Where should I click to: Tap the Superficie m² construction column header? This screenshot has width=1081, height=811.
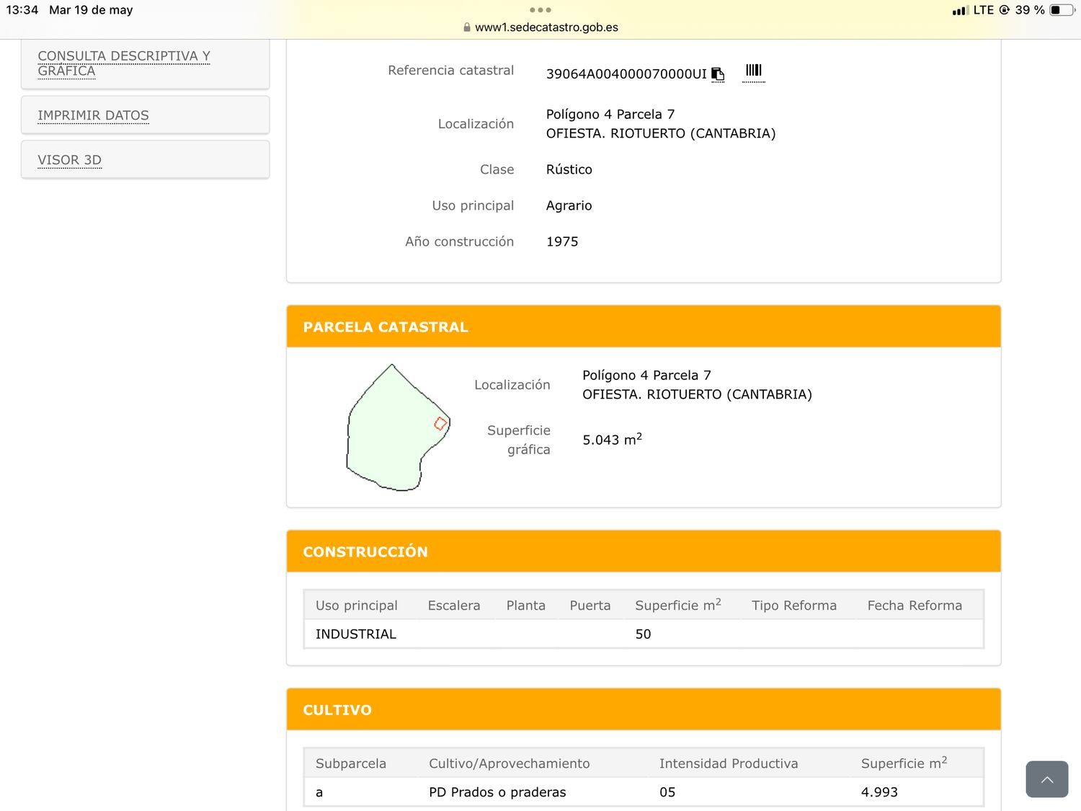pyautogui.click(x=678, y=605)
